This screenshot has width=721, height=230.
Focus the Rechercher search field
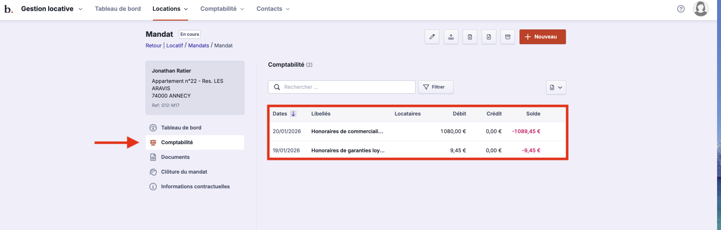tap(346, 87)
